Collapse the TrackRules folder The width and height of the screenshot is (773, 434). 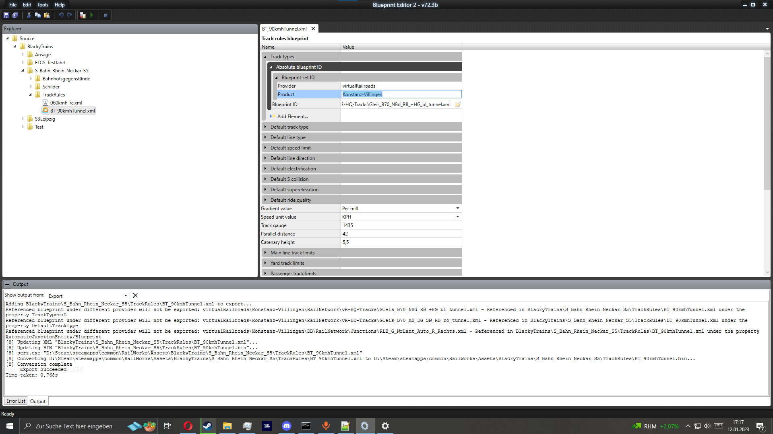[30, 95]
